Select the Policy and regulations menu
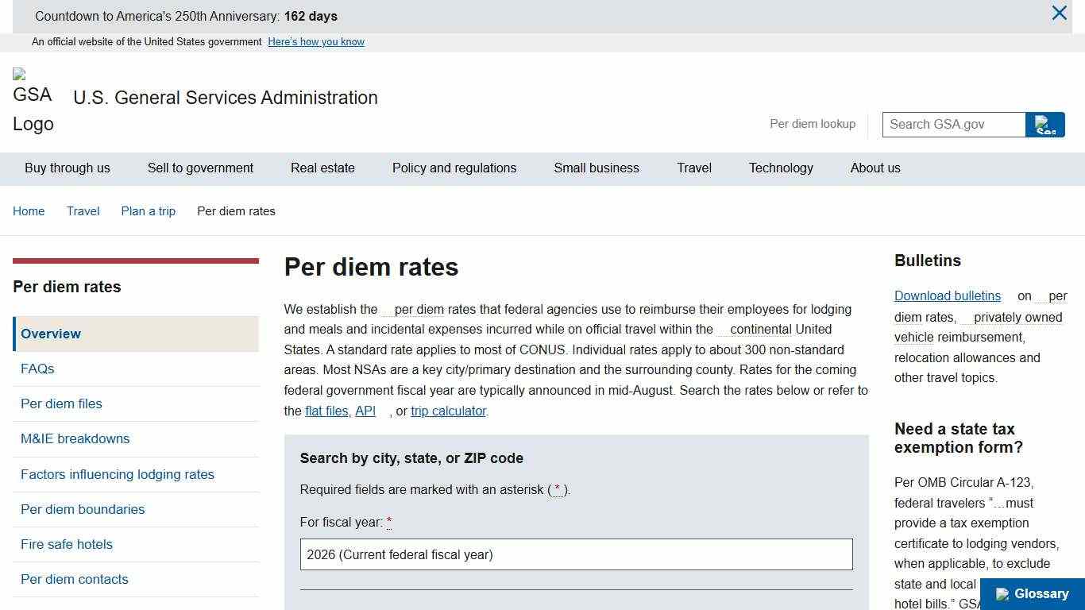Image resolution: width=1085 pixels, height=610 pixels. tap(454, 168)
